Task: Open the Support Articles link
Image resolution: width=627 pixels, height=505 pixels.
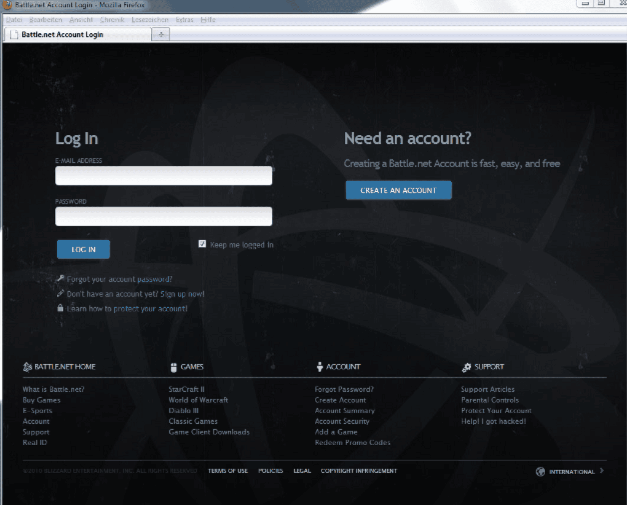Action: (x=488, y=389)
